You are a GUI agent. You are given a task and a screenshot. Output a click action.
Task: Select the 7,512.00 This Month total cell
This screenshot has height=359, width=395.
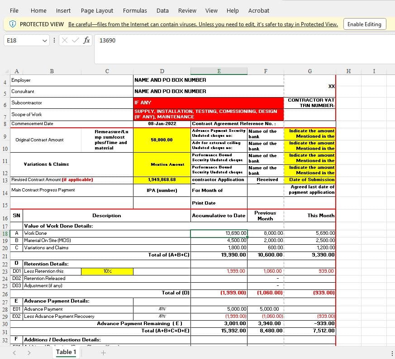tap(310, 331)
